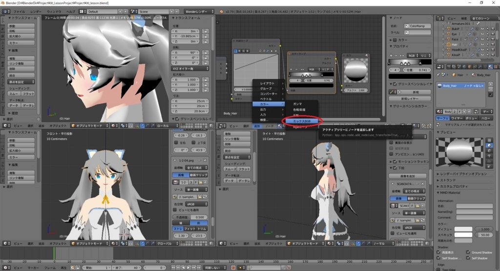Toggle Eye object visibility eye in outliner
The height and width of the screenshot is (271, 500).
[482, 34]
